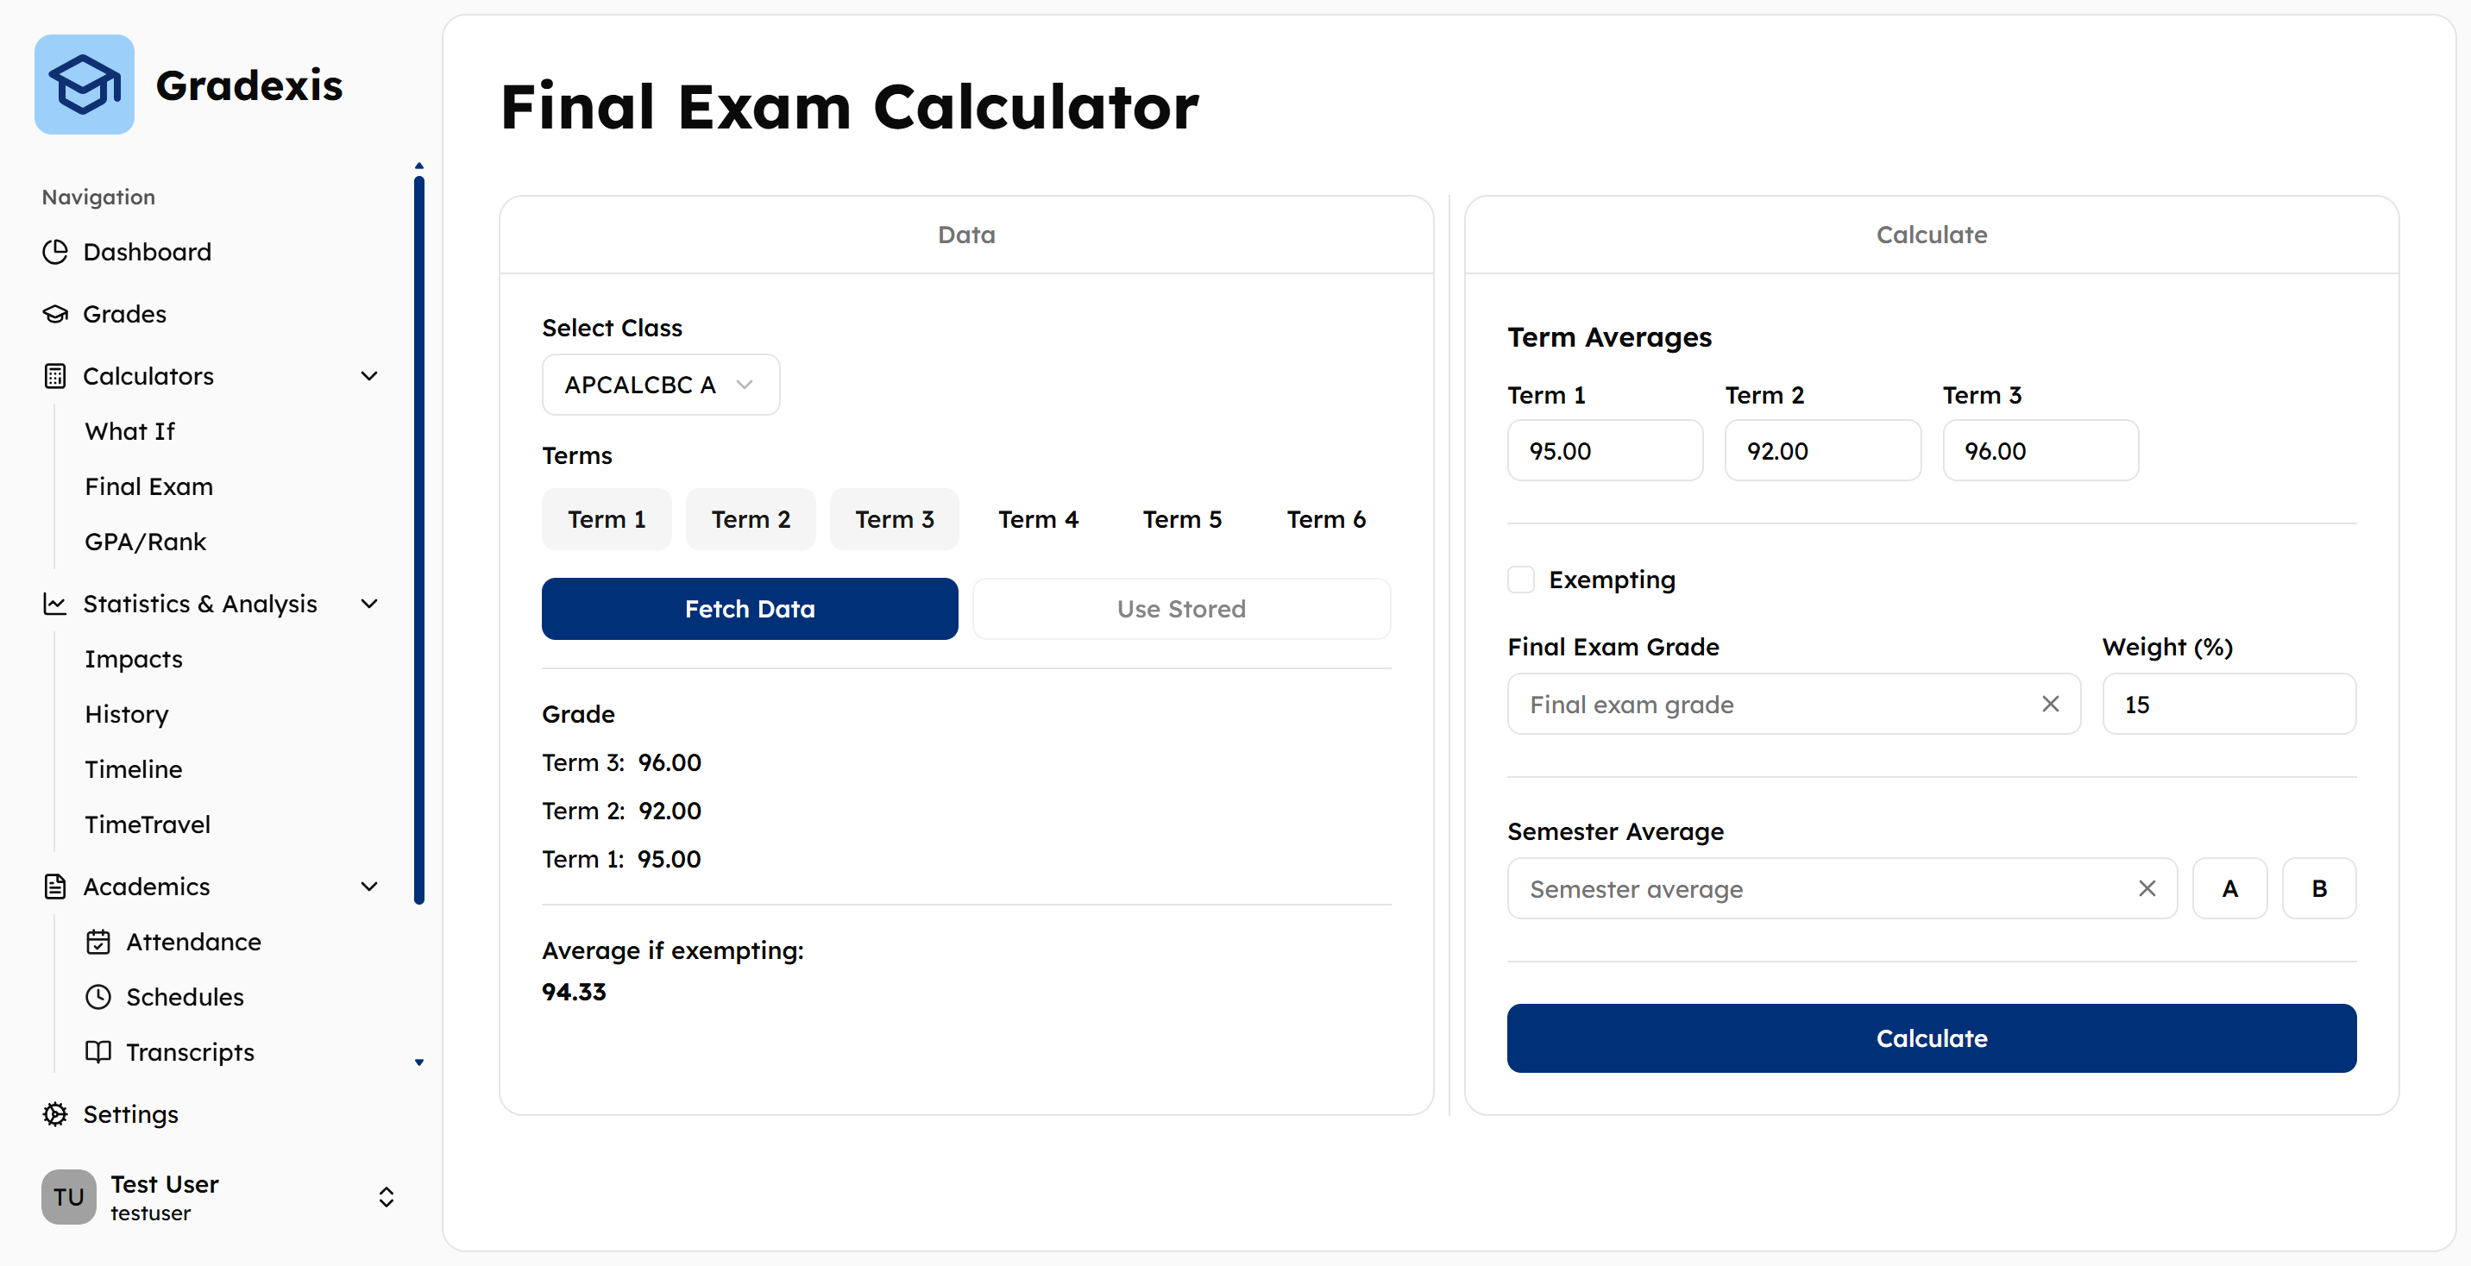Open the APCALCBC A class dropdown
Viewport: 2471px width, 1266px height.
(x=661, y=385)
